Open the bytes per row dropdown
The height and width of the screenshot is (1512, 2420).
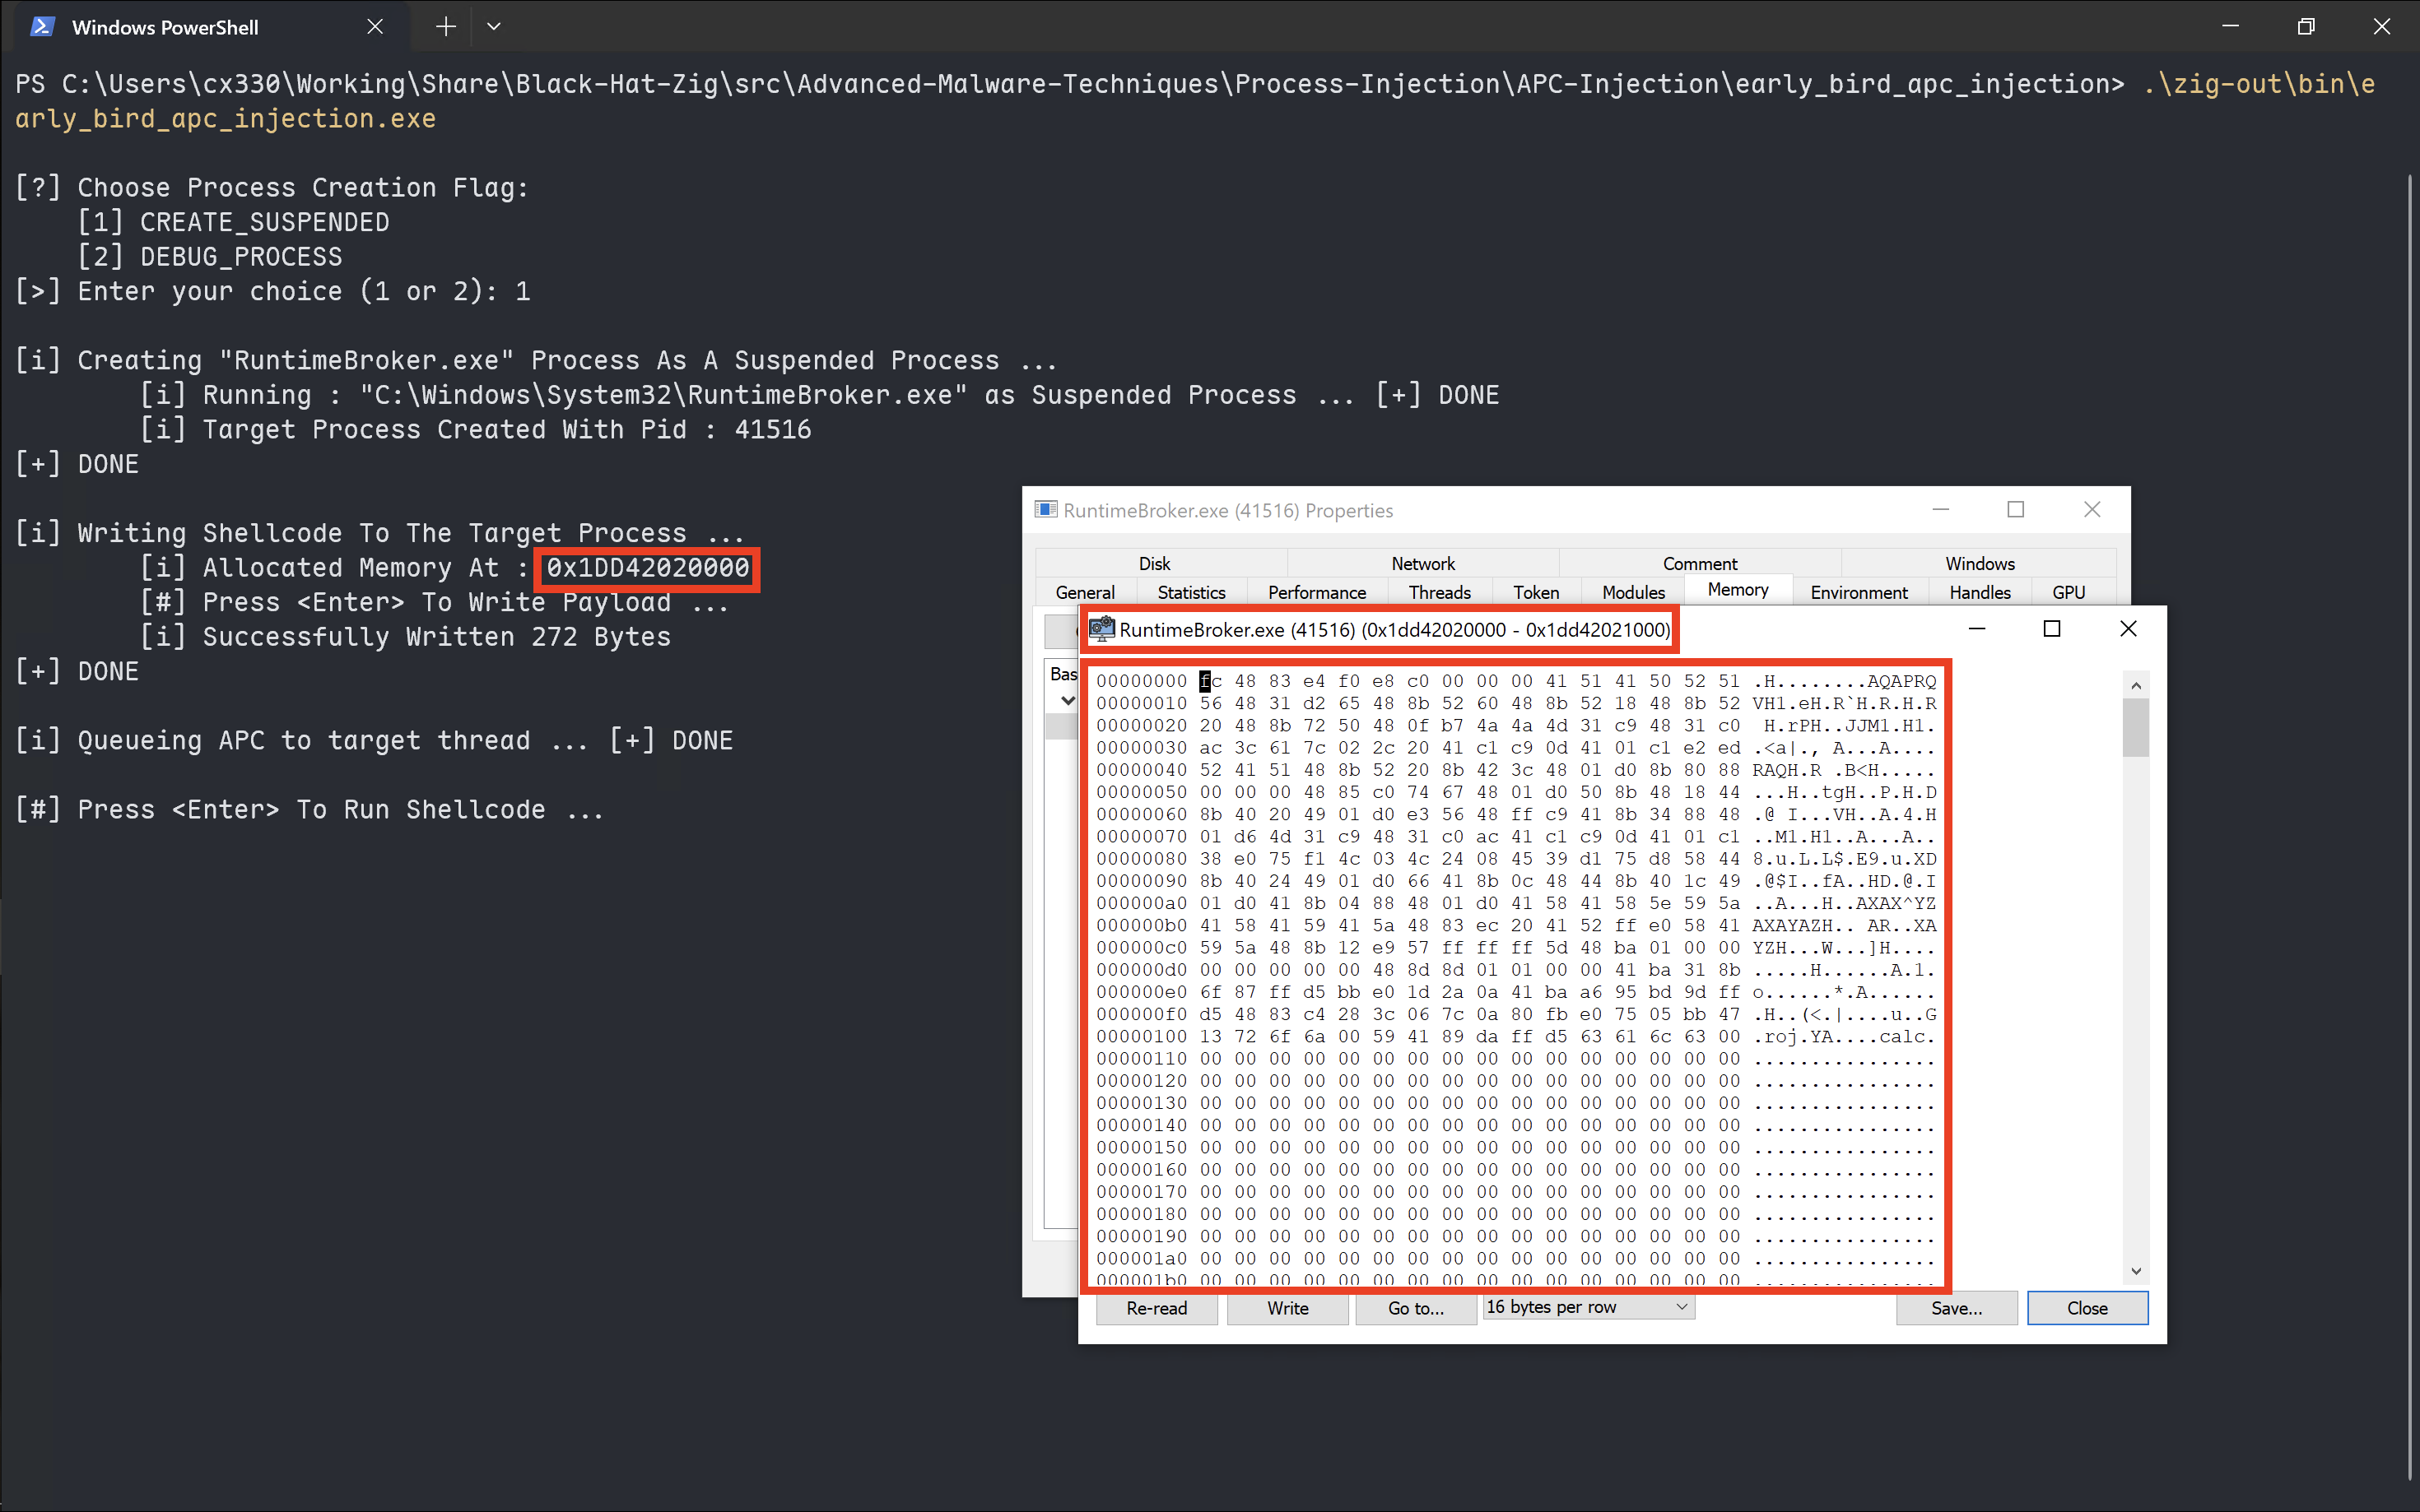1588,1307
